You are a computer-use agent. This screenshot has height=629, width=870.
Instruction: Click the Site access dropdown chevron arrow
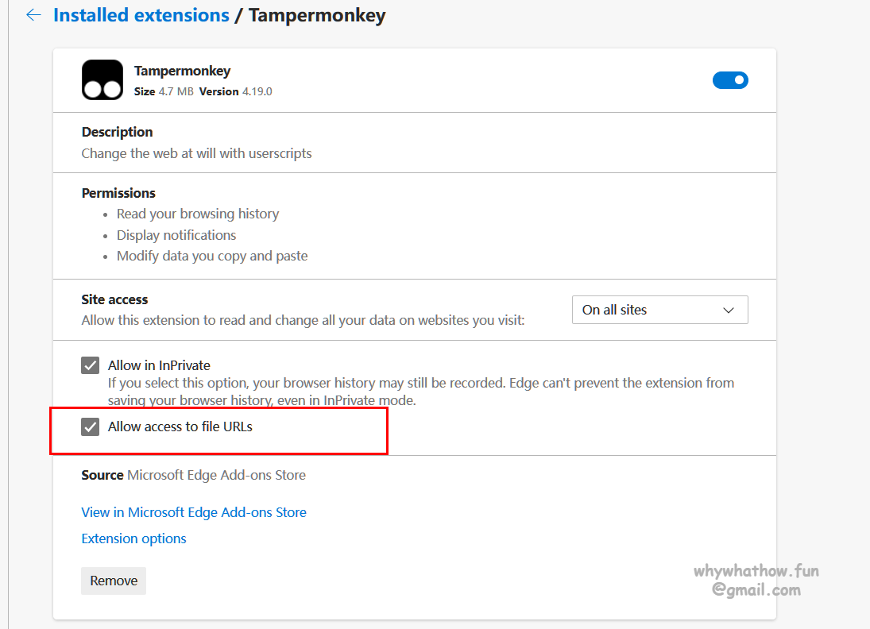[729, 310]
